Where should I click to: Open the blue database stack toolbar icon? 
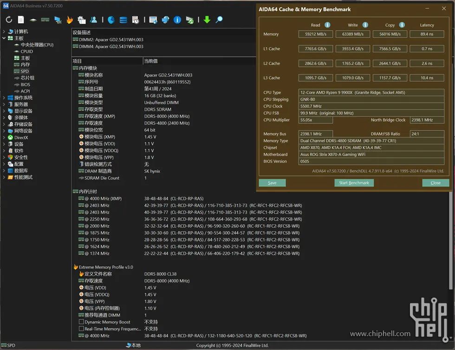tap(123, 20)
